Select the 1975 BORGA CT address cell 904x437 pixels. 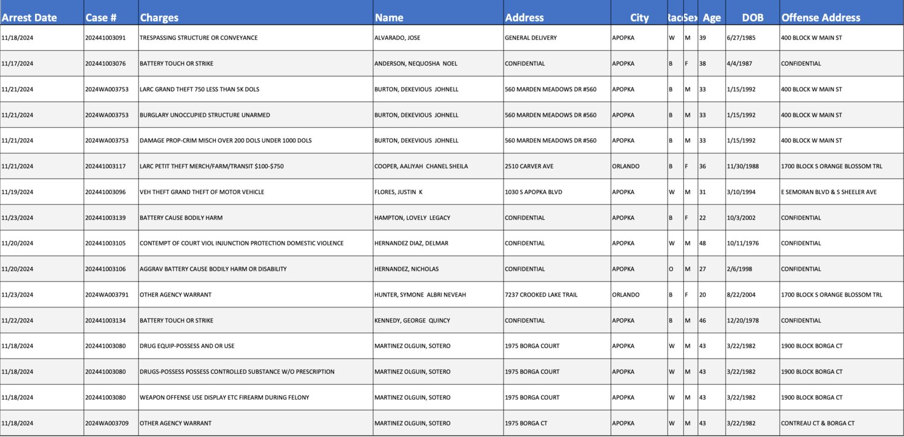click(557, 423)
